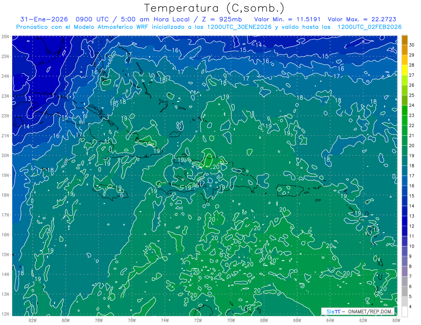
Task: Click the '74W' longitude axis label
Action: [165, 320]
